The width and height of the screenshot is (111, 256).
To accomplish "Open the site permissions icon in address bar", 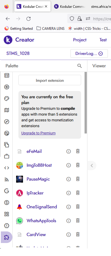I will pos(88,18).
